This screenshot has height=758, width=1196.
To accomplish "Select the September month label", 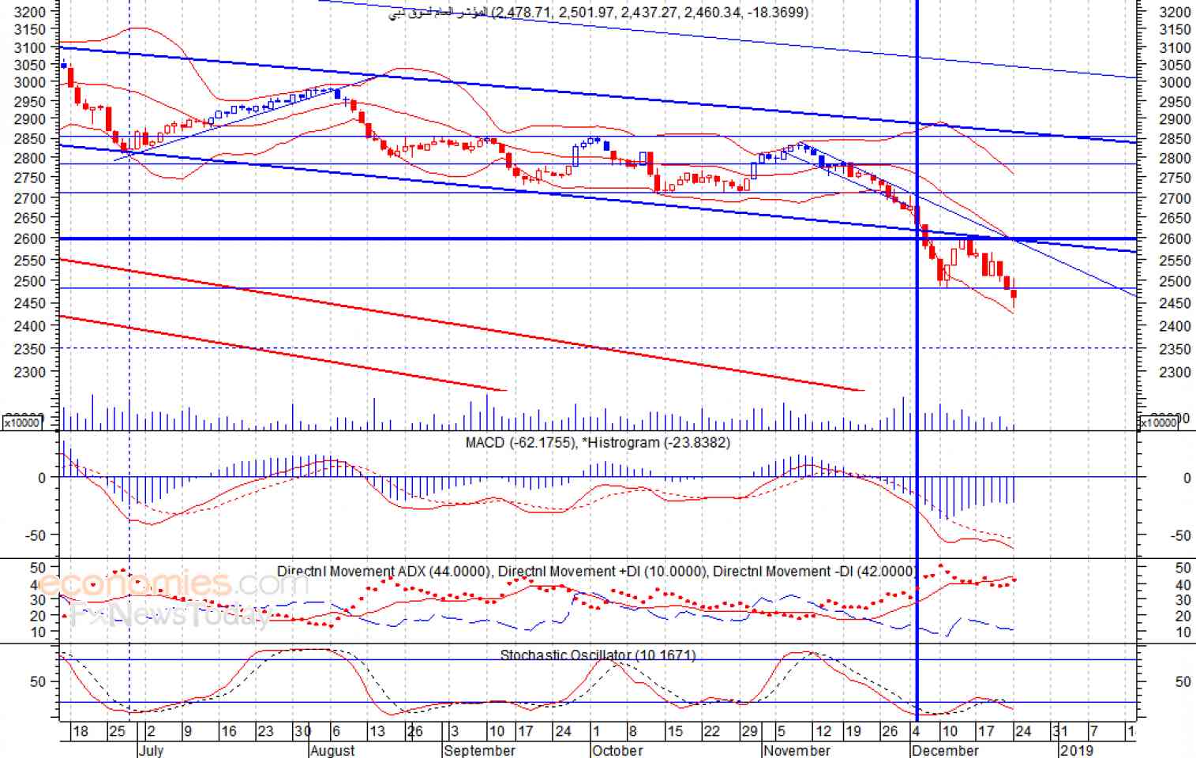I will pyautogui.click(x=479, y=749).
